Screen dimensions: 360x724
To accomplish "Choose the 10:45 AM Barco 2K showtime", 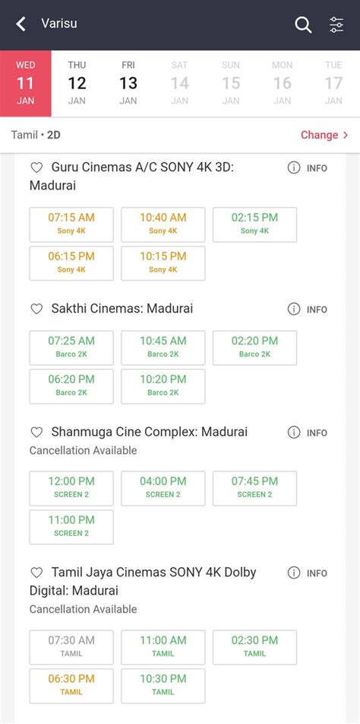I will point(163,348).
